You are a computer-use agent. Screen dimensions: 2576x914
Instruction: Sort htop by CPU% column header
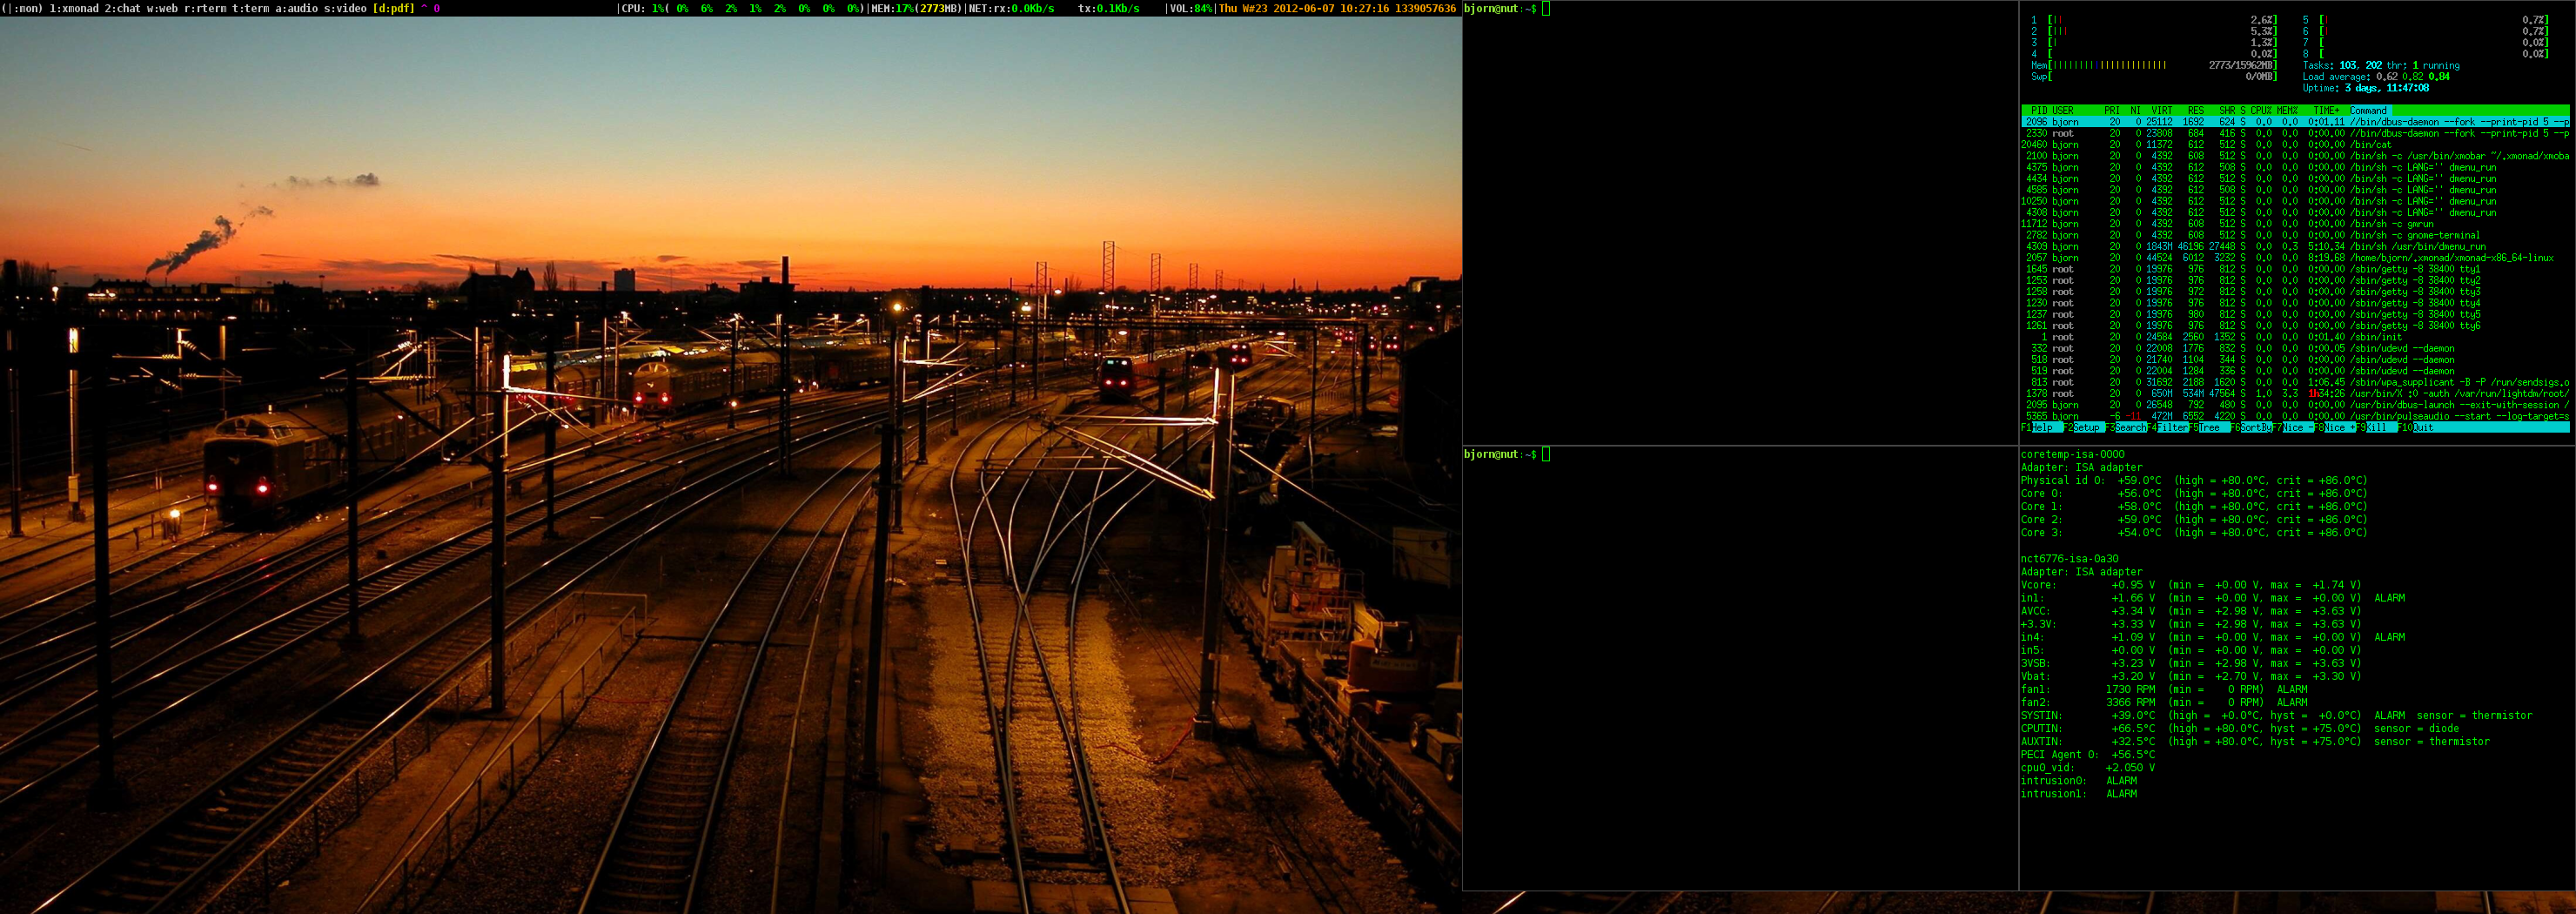coord(2261,110)
